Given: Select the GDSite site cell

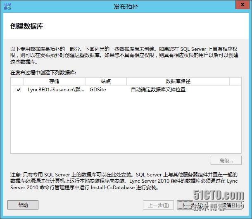Looking at the screenshot, I should click(x=98, y=90).
